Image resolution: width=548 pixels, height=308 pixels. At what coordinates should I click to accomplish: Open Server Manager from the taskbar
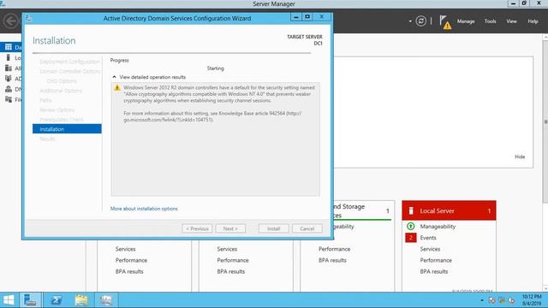click(30, 300)
